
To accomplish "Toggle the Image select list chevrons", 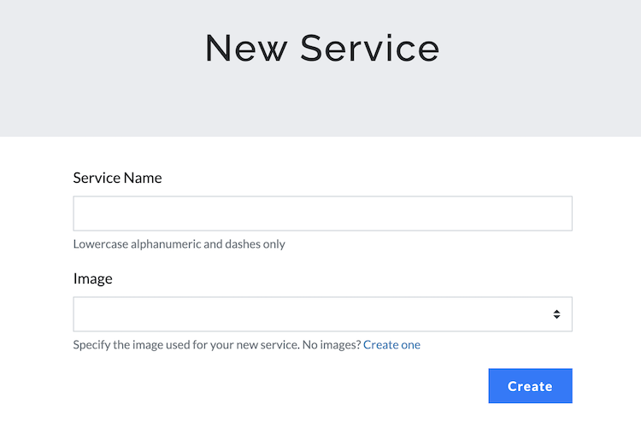I will point(556,314).
